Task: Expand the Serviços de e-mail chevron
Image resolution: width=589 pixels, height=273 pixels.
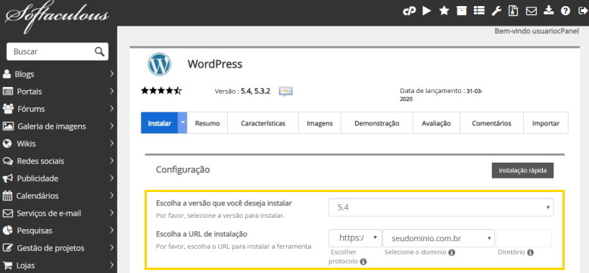Action: [x=111, y=213]
